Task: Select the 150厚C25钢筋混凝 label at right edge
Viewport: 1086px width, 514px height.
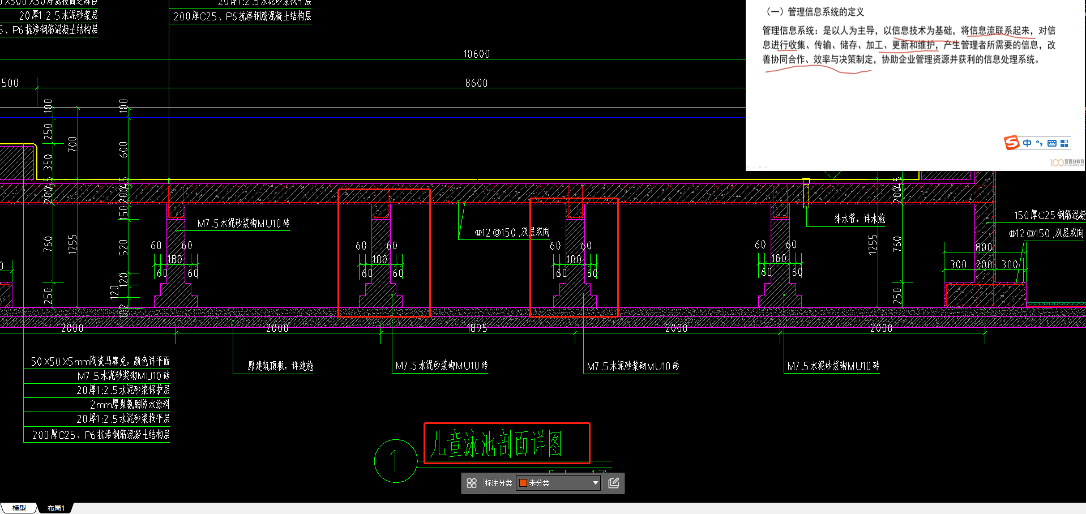Action: [1050, 215]
